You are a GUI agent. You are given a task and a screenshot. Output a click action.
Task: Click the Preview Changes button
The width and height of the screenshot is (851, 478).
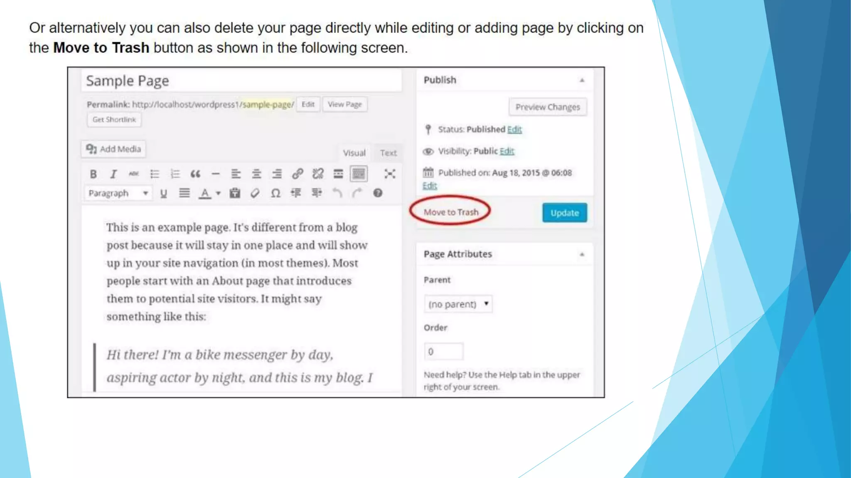click(x=548, y=107)
